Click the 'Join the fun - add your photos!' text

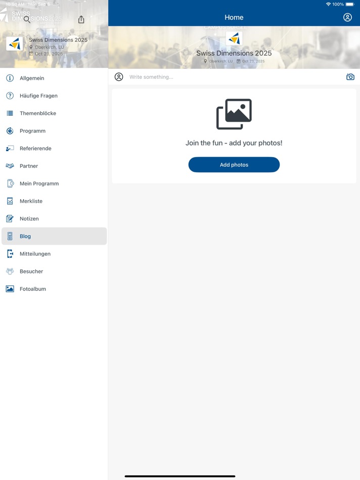(234, 143)
